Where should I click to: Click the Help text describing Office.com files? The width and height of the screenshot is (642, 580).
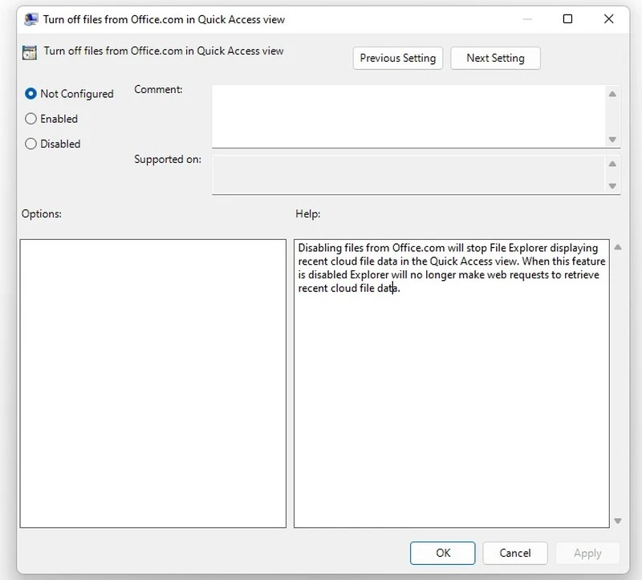449,273
